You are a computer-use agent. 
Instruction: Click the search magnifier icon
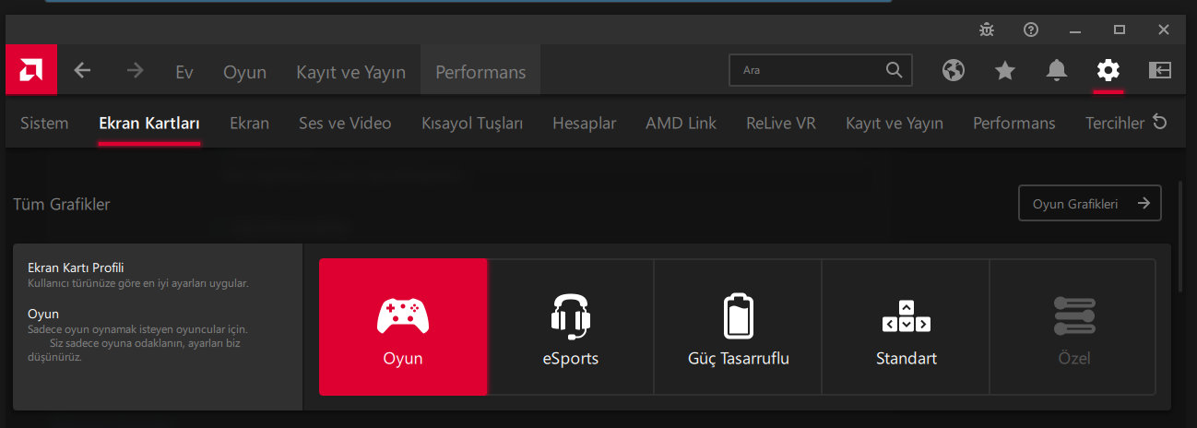[894, 70]
